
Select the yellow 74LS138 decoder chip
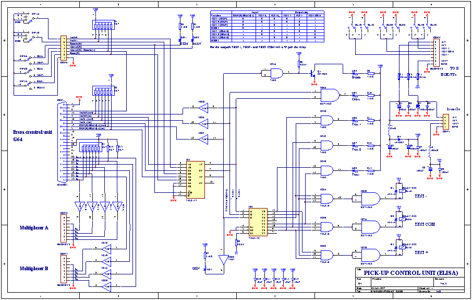pos(258,222)
